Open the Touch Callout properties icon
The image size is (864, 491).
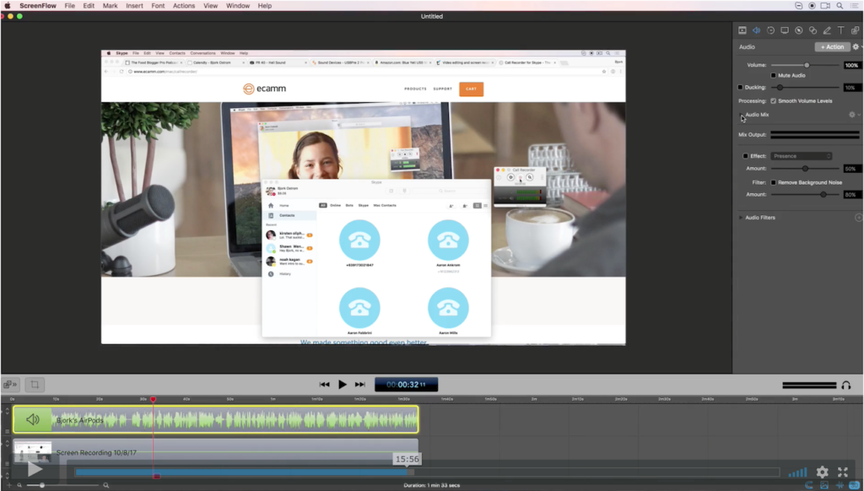coord(813,30)
